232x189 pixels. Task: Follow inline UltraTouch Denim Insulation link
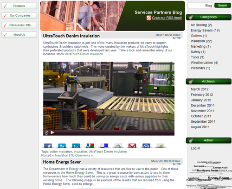(x=84, y=54)
